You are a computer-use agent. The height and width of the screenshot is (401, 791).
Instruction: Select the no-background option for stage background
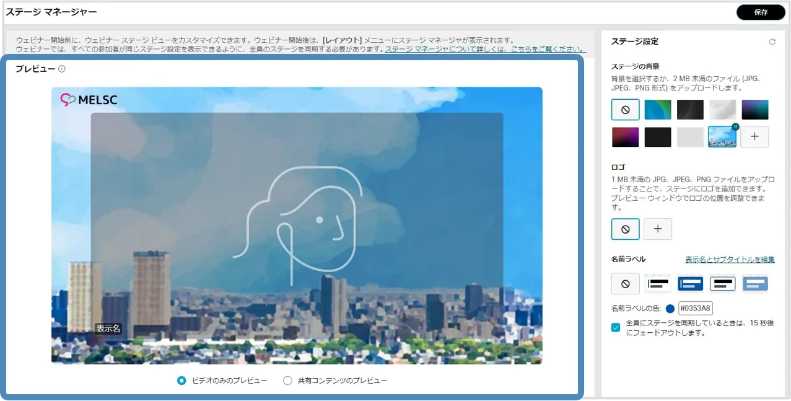coord(625,110)
